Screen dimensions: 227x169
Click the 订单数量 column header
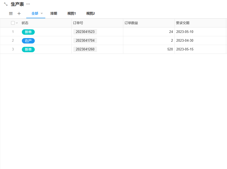point(131,23)
